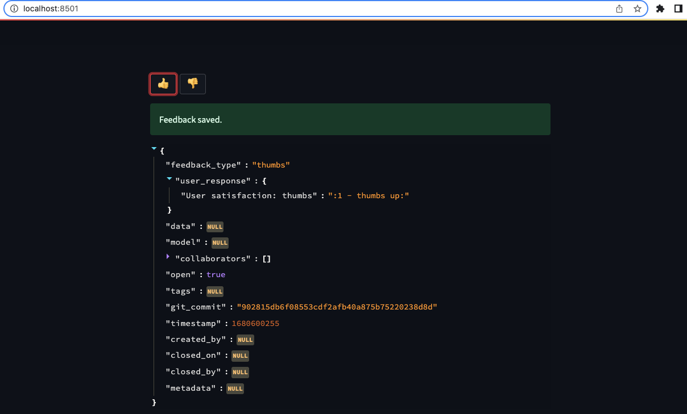Click the NULL badge next to metadata
This screenshot has width=687, height=414.
point(235,388)
